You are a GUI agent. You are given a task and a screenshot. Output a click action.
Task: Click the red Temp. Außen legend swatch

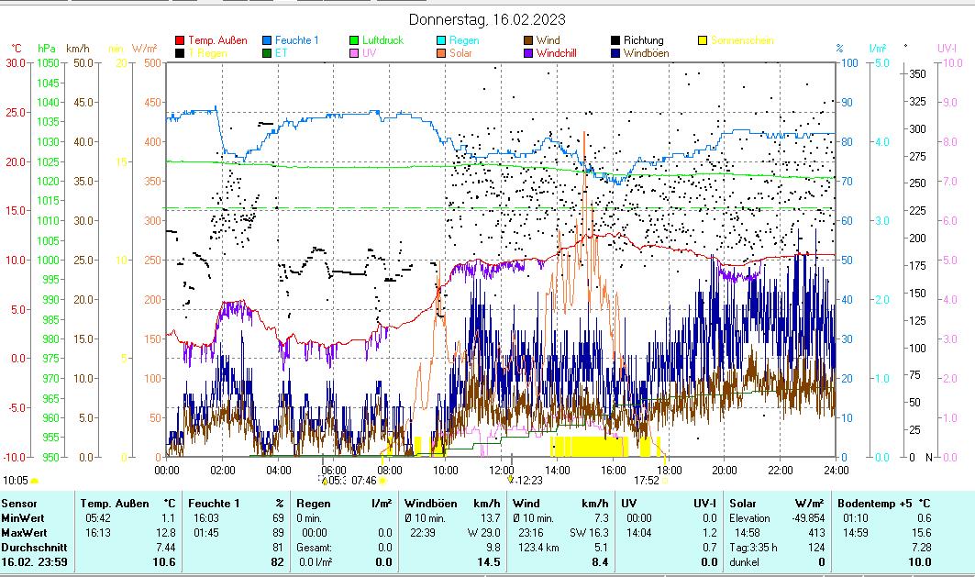click(x=180, y=40)
